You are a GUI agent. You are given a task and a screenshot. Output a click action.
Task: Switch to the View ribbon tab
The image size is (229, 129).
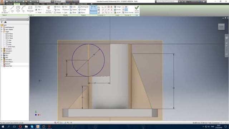point(43,4)
